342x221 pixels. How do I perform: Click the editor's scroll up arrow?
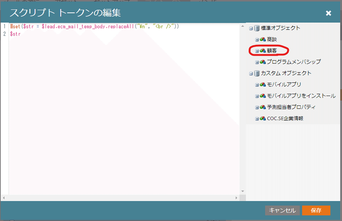242,26
